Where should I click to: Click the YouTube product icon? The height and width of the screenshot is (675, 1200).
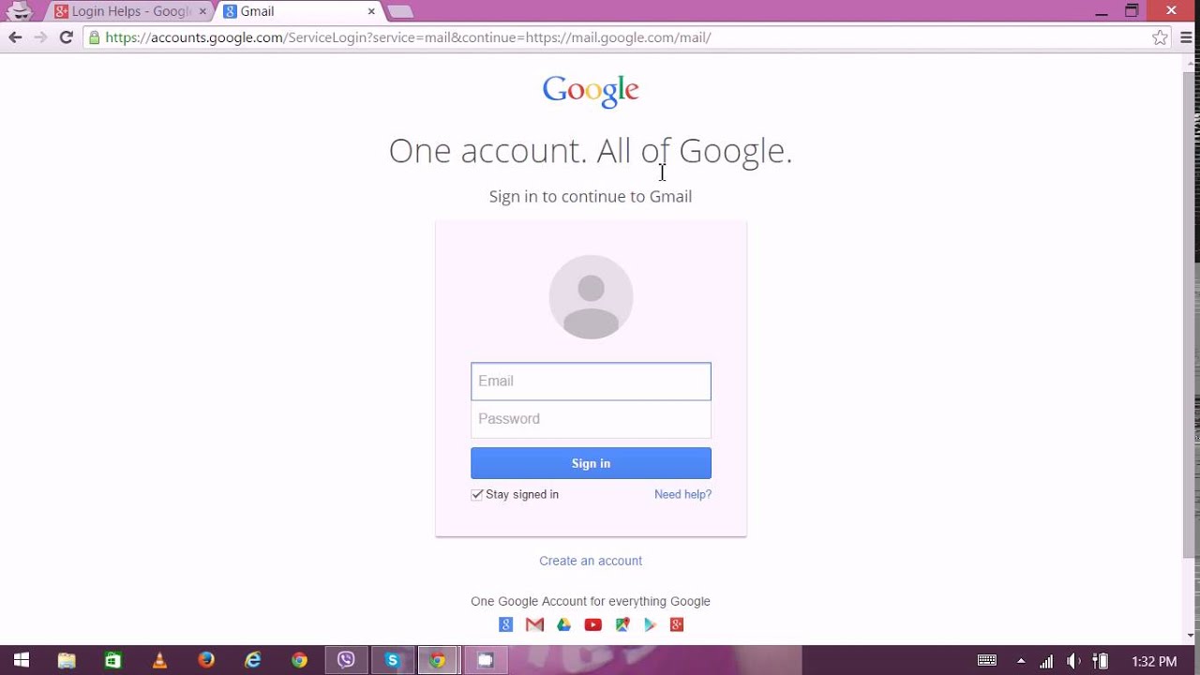click(592, 624)
